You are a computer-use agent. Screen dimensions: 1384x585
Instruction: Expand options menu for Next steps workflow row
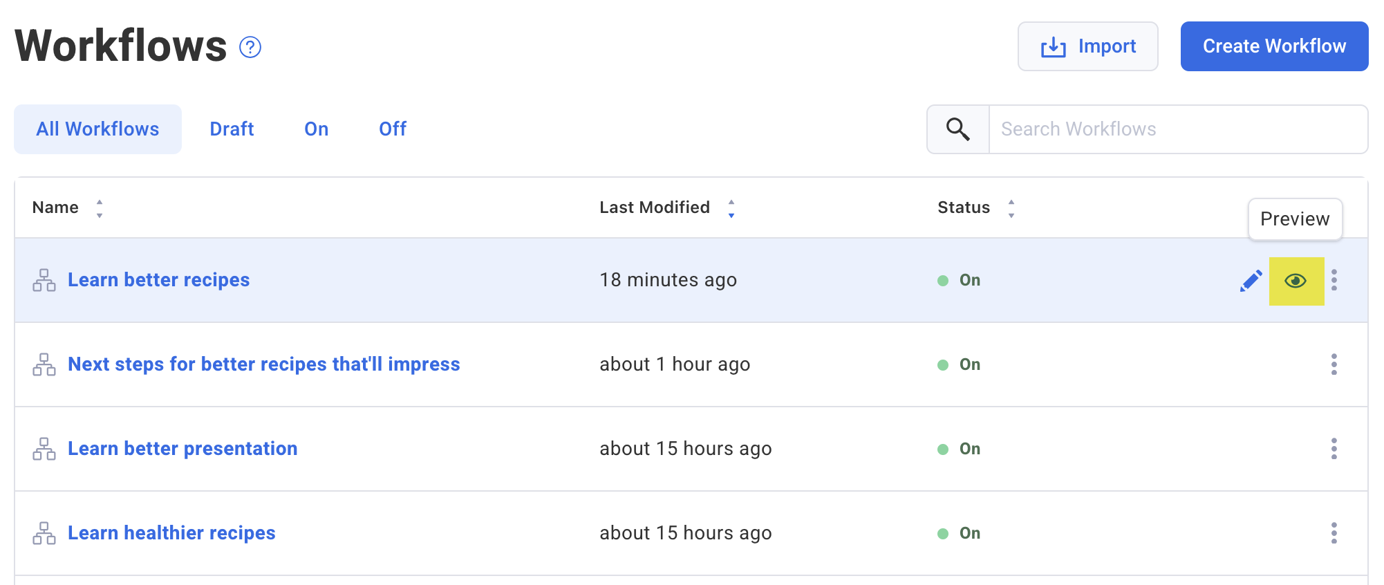tap(1334, 364)
